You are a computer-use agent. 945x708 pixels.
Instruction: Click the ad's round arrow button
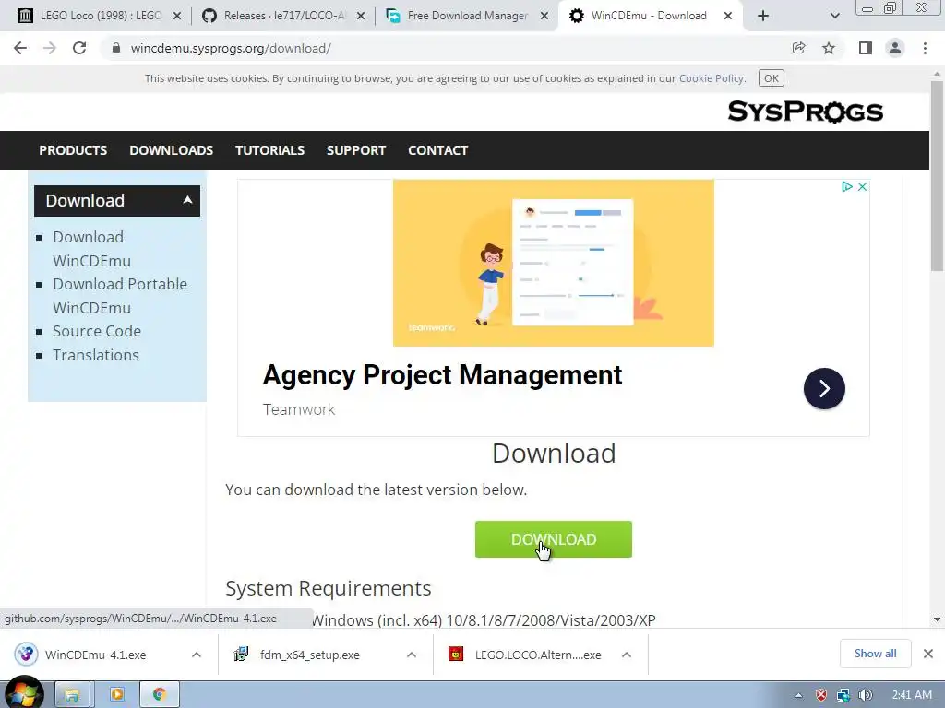pos(824,388)
